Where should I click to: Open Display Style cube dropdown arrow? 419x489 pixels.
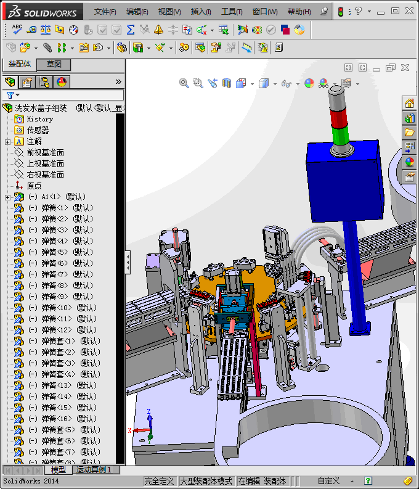tap(275, 84)
